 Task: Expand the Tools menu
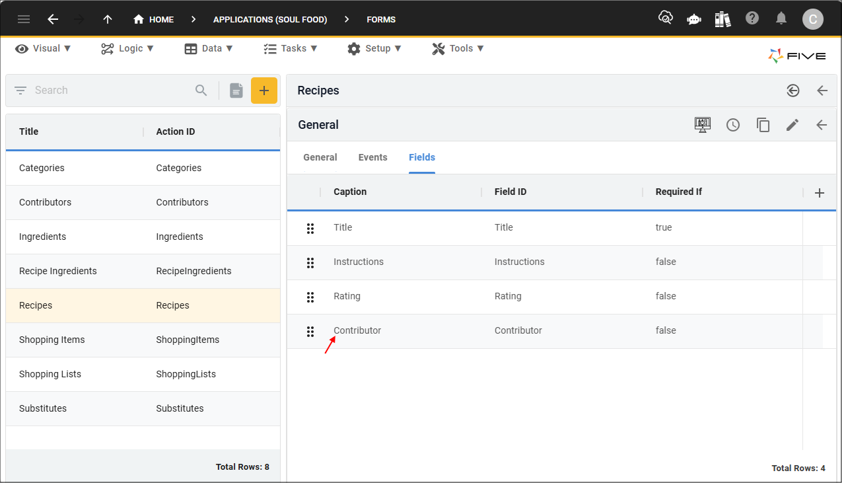(x=458, y=48)
